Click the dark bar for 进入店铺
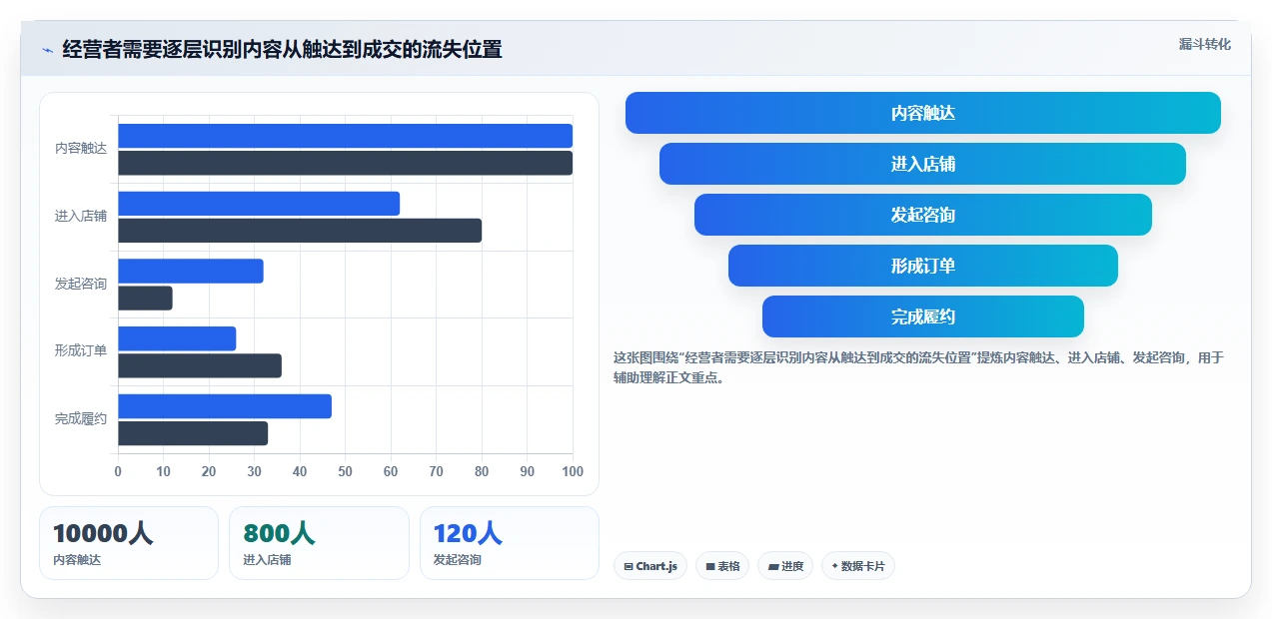Screen dimensions: 1272x619 coord(300,231)
